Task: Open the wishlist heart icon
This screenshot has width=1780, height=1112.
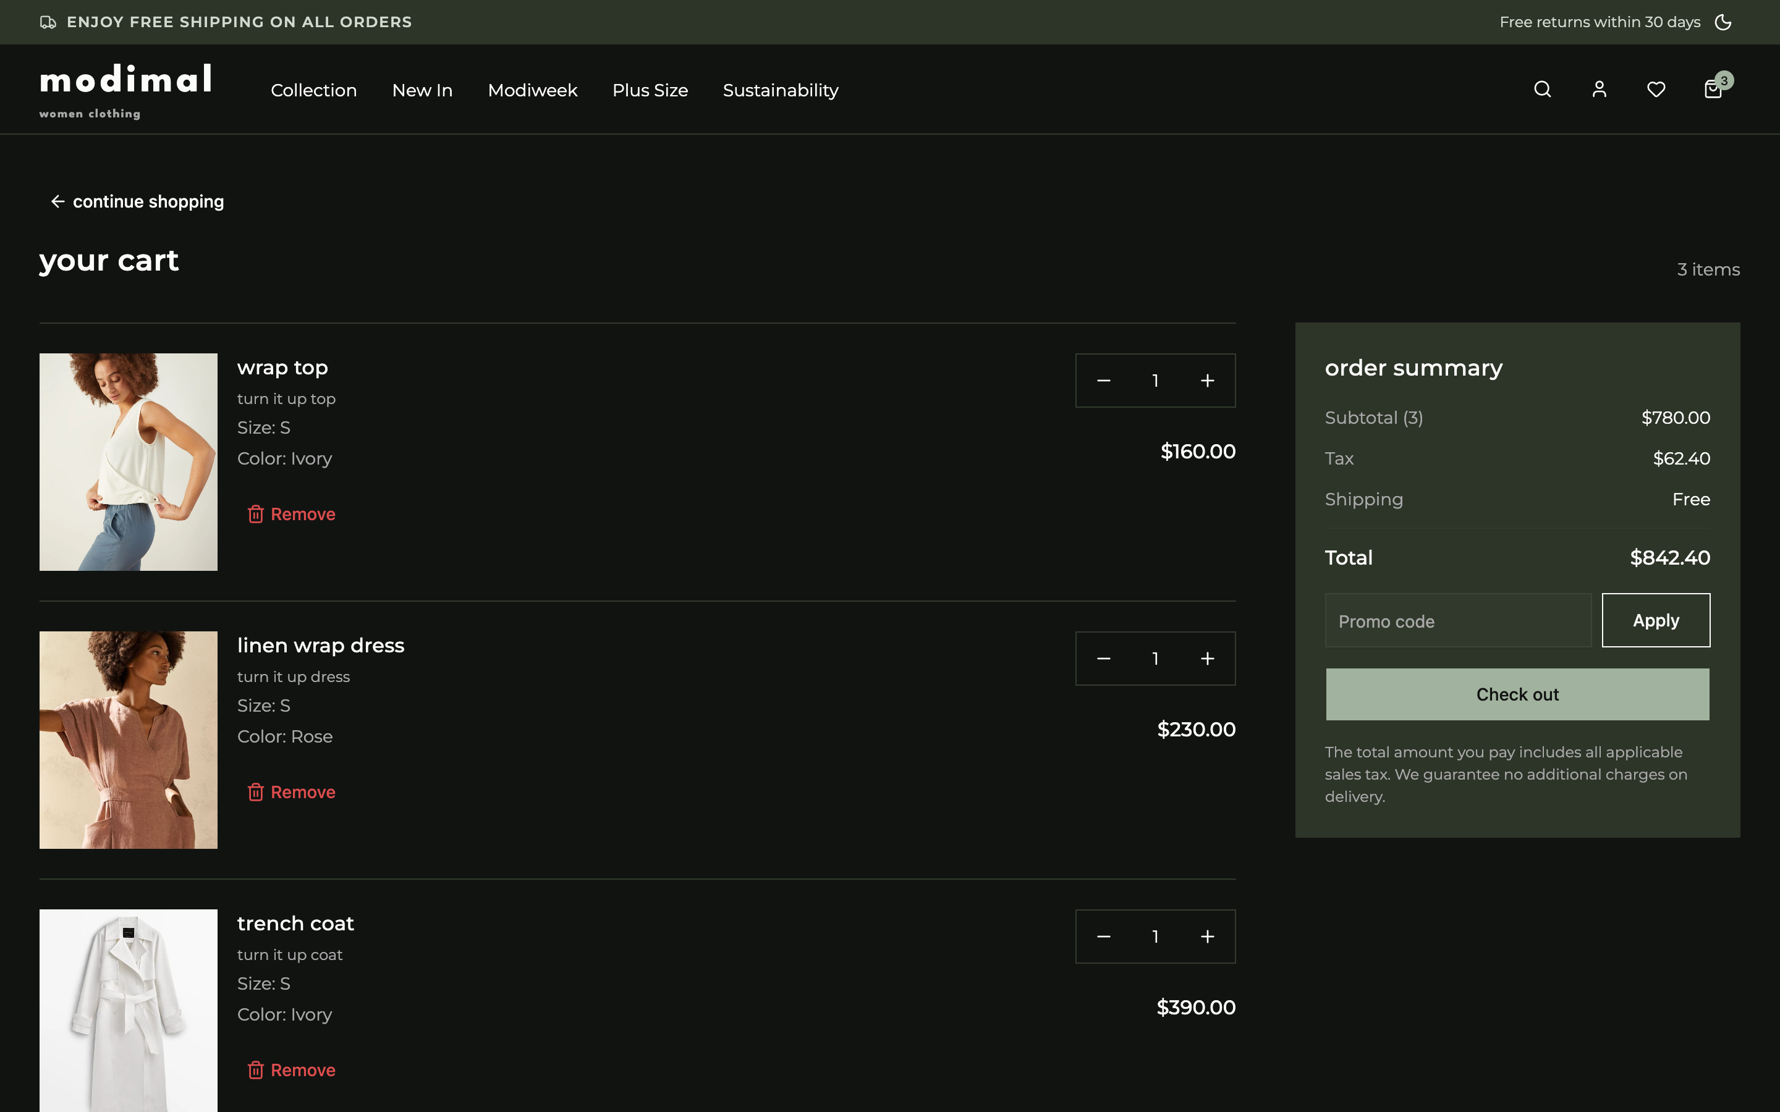Action: (x=1656, y=89)
